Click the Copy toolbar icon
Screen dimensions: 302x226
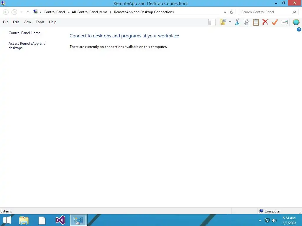(247, 22)
